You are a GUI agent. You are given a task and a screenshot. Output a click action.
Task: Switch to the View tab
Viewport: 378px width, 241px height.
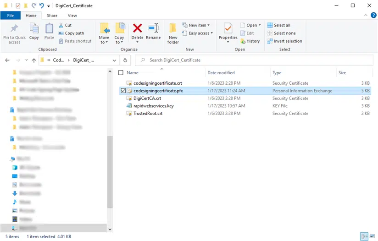tap(72, 16)
